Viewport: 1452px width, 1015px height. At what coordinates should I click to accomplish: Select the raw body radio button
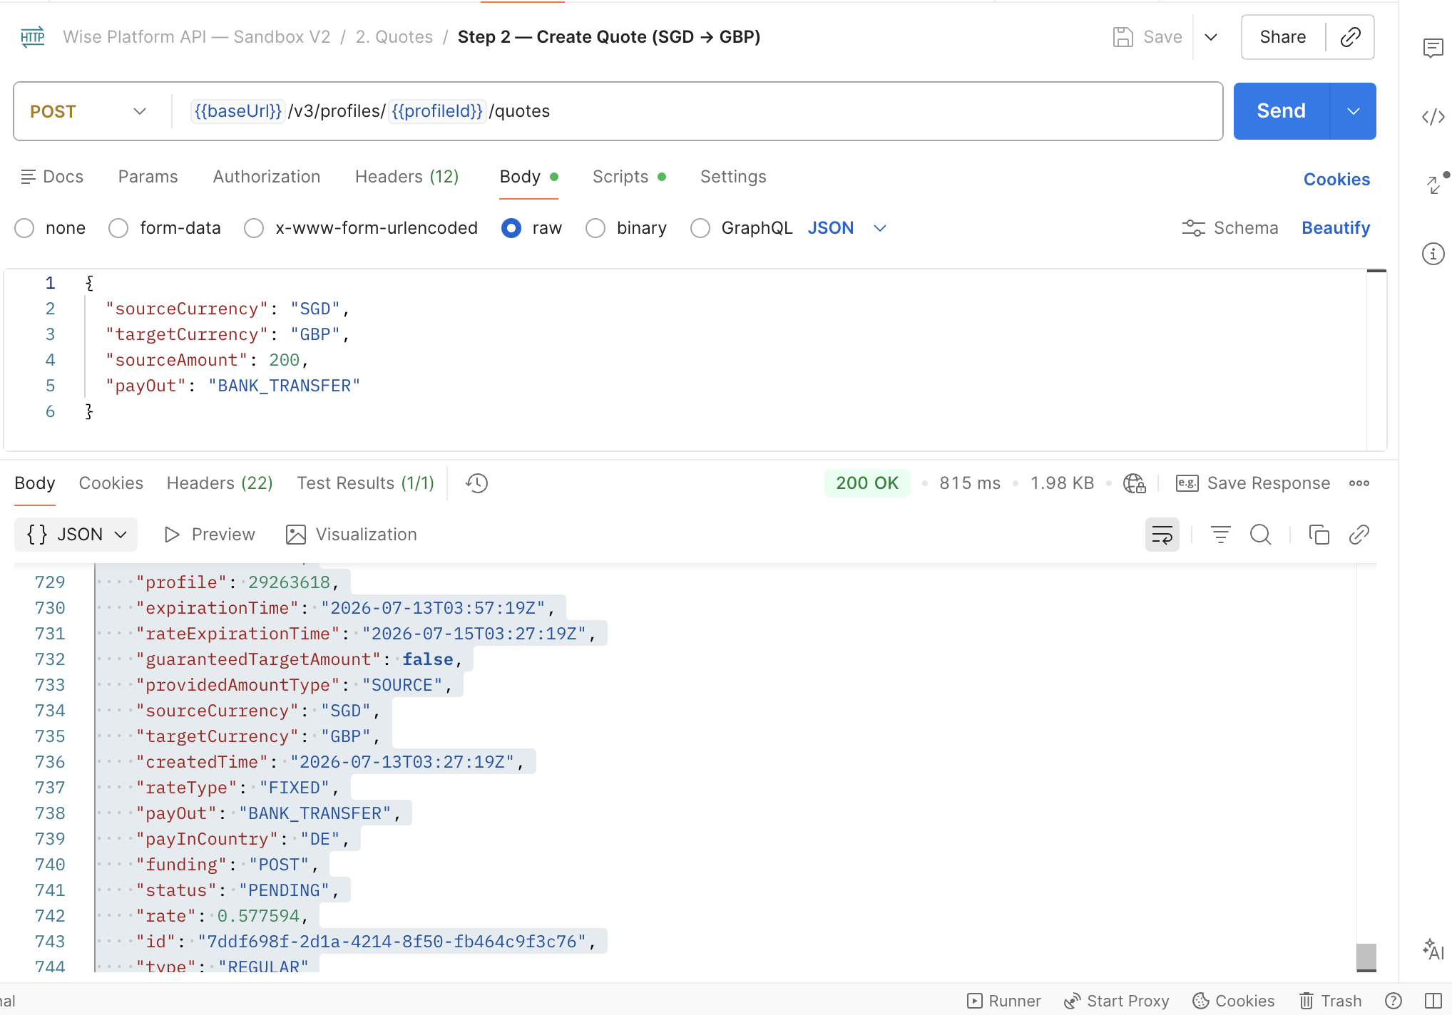511,228
